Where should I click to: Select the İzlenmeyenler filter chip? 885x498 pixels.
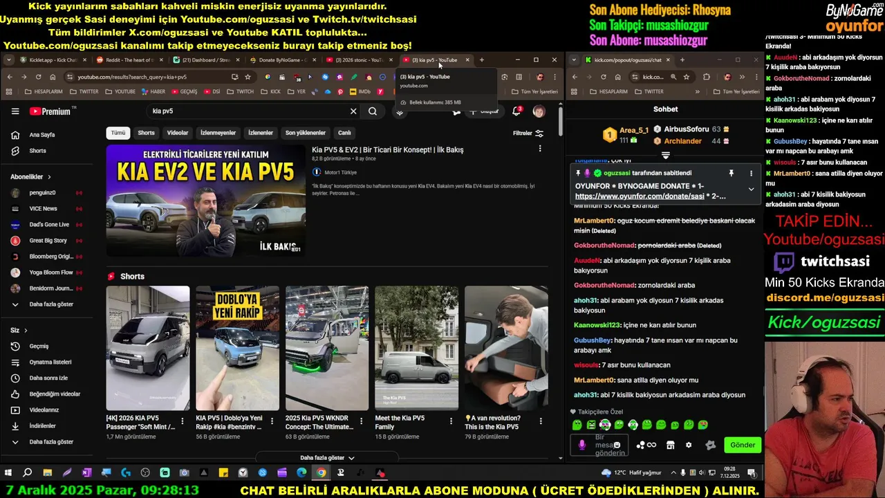(218, 133)
